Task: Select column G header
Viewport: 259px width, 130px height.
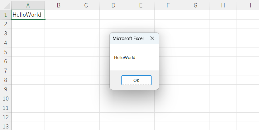Action: [x=195, y=5]
